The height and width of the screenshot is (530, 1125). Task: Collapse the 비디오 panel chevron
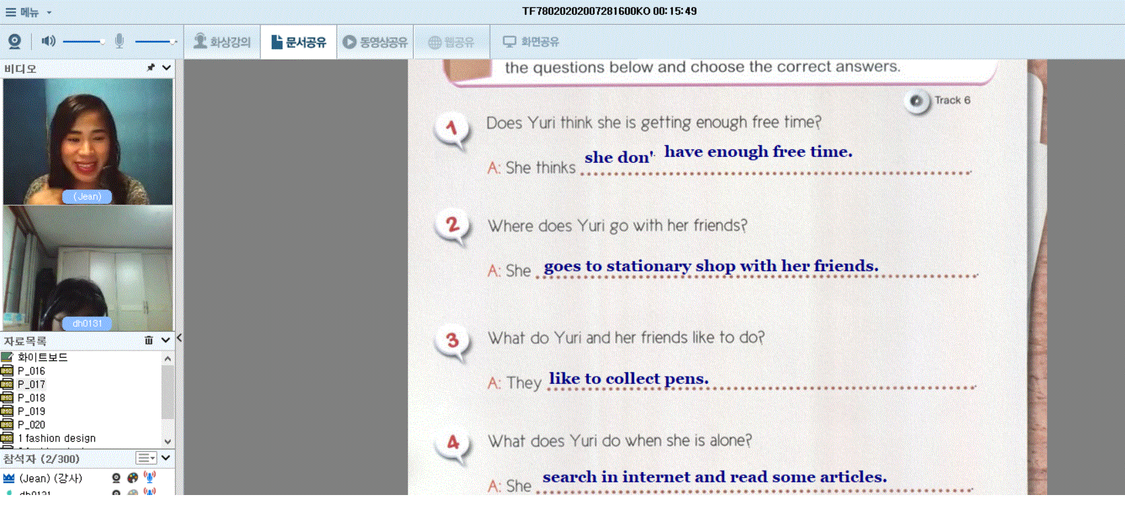pyautogui.click(x=166, y=68)
